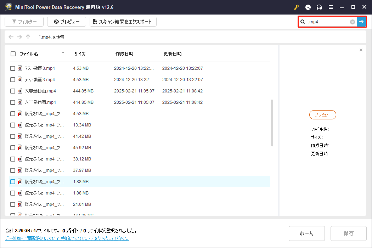Open the bootable media disc icon
Viewport: 372px width, 248px height.
(x=308, y=7)
